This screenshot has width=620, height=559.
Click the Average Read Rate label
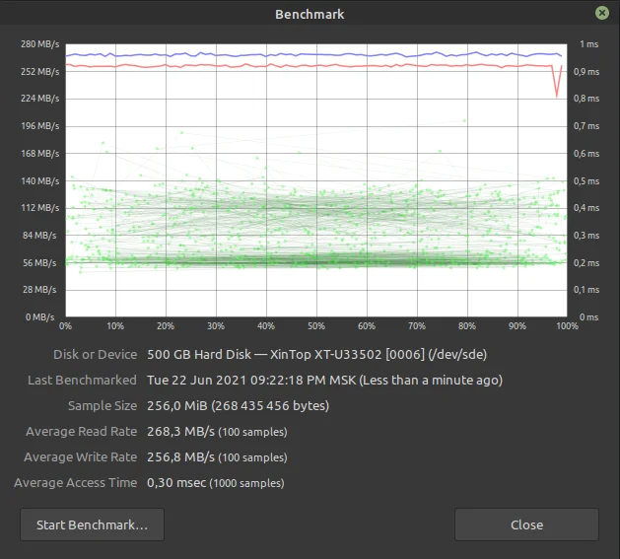coord(82,431)
